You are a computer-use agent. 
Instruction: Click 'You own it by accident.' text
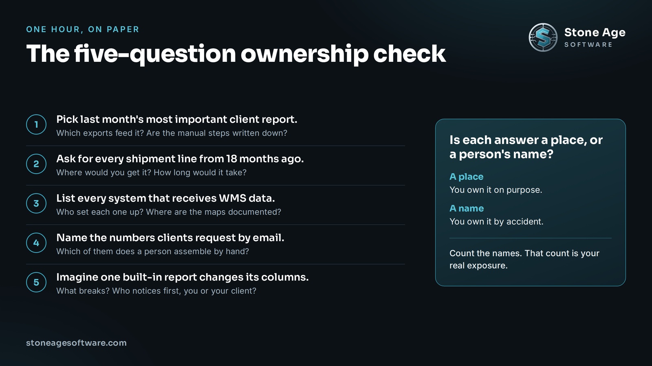pos(496,222)
